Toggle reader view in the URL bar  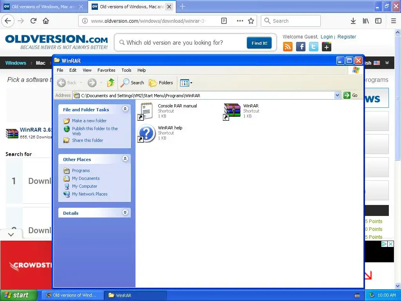[x=224, y=21]
